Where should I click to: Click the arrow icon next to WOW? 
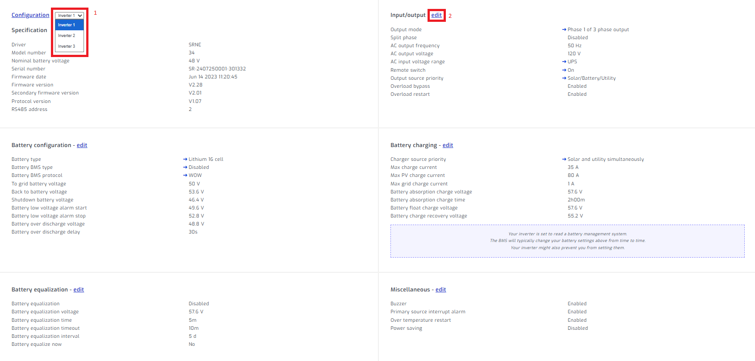[x=185, y=176]
